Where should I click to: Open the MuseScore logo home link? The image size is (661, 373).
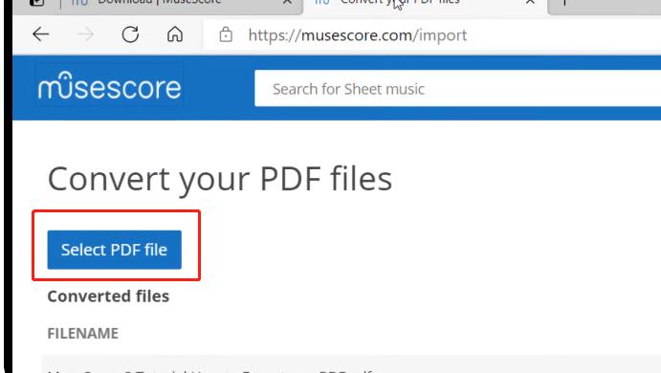click(x=110, y=86)
